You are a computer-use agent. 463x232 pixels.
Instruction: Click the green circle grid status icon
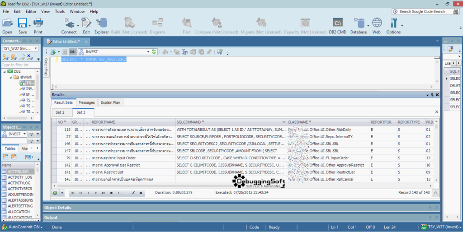[55, 193]
